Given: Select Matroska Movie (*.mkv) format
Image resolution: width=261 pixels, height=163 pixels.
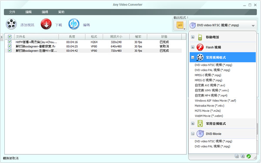Looking at the screenshot, I should coord(209,106).
